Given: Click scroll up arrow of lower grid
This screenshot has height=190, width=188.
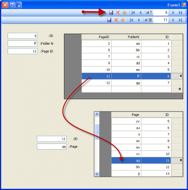Looking at the screenshot, I should click(97, 114).
